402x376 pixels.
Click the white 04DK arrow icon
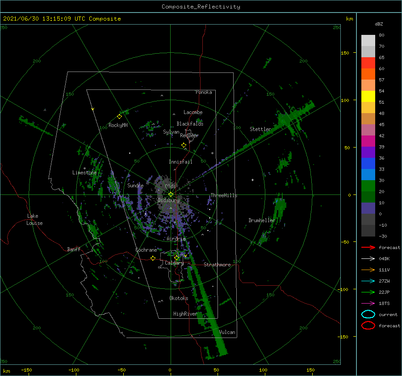pos(368,258)
